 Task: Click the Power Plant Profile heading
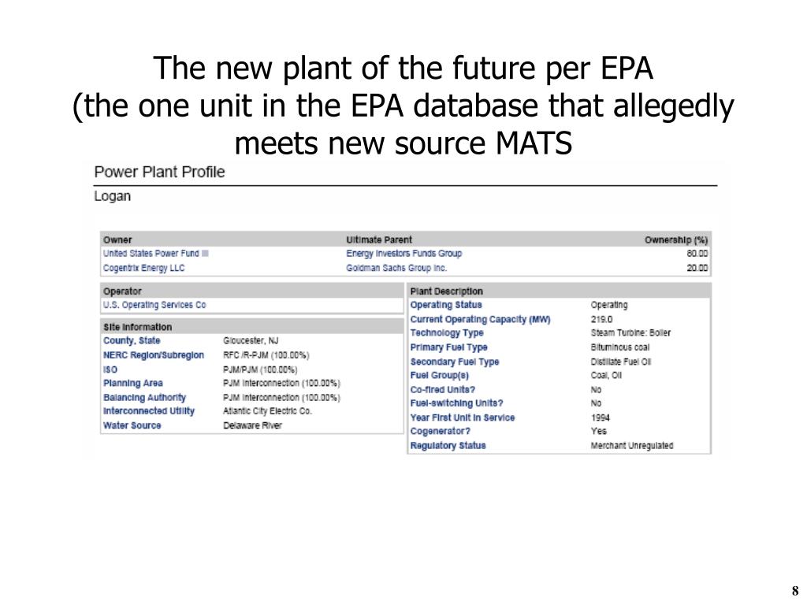click(159, 172)
